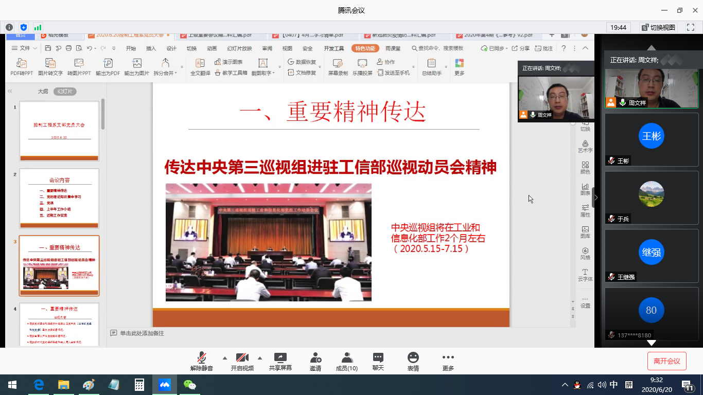Click the green signal strength icon
The width and height of the screenshot is (703, 395).
[x=38, y=27]
